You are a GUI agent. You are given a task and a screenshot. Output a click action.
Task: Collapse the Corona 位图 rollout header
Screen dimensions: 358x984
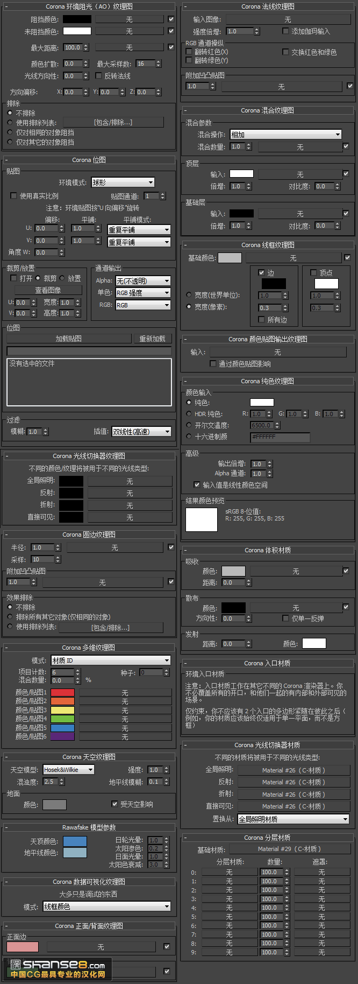(x=89, y=160)
